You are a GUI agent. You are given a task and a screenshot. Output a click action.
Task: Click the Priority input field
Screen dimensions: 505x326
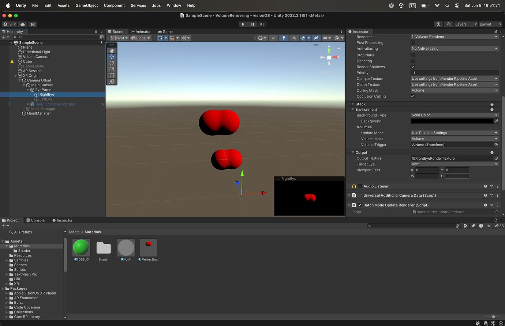[454, 73]
